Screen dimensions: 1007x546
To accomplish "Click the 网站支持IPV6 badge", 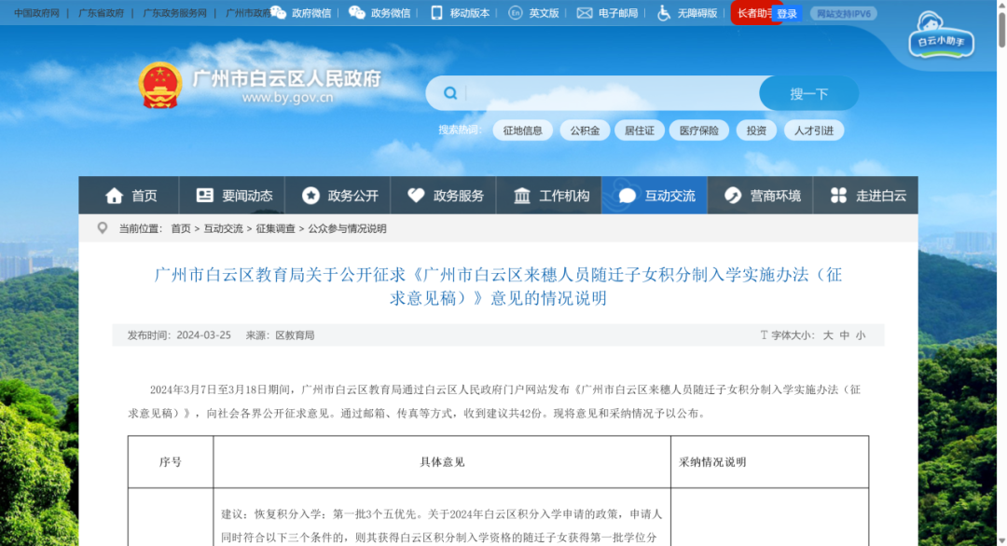I will pos(844,13).
